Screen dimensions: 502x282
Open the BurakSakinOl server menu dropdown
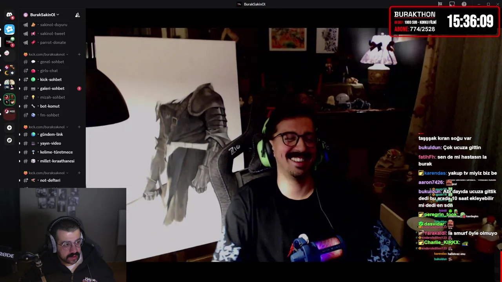tap(44, 15)
